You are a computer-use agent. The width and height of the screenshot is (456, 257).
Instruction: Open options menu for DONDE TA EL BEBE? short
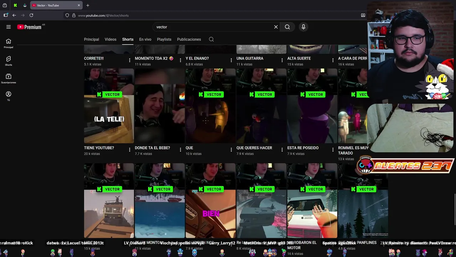point(180,150)
